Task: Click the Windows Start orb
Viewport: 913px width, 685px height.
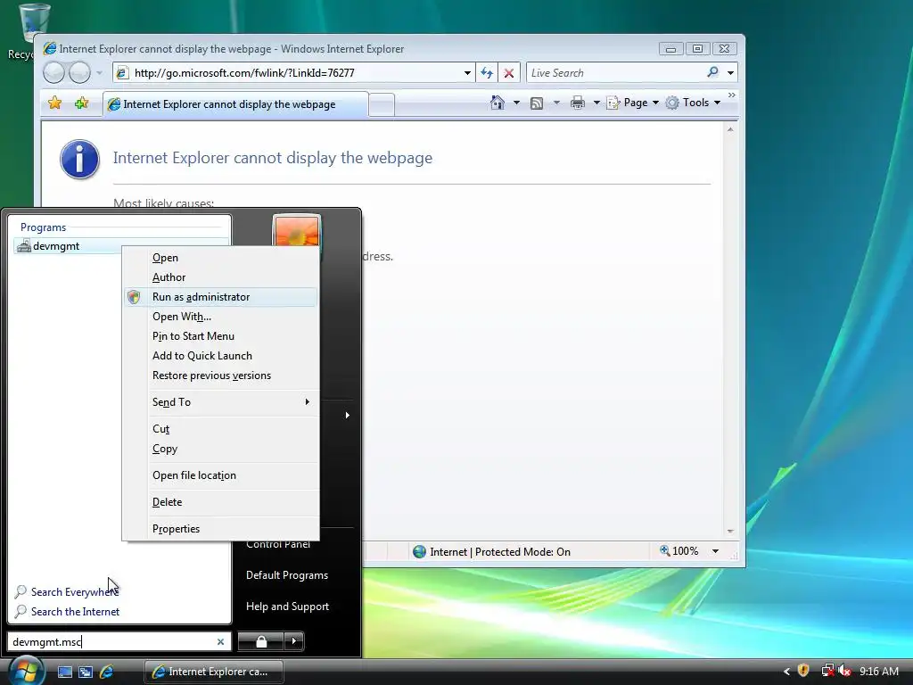Action: (26, 670)
